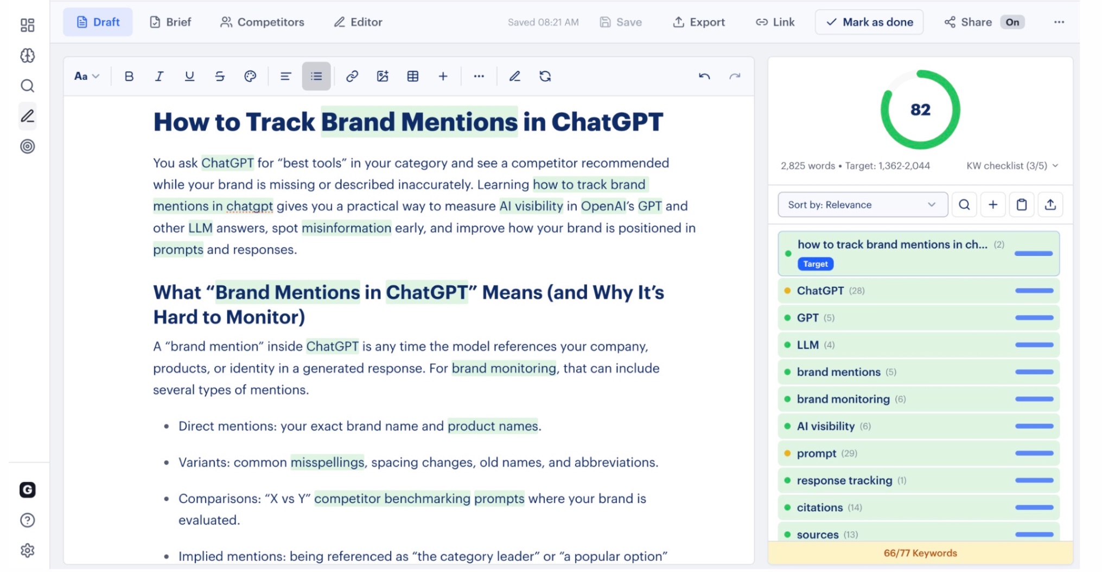Open the top bar three-dot menu

click(1059, 22)
